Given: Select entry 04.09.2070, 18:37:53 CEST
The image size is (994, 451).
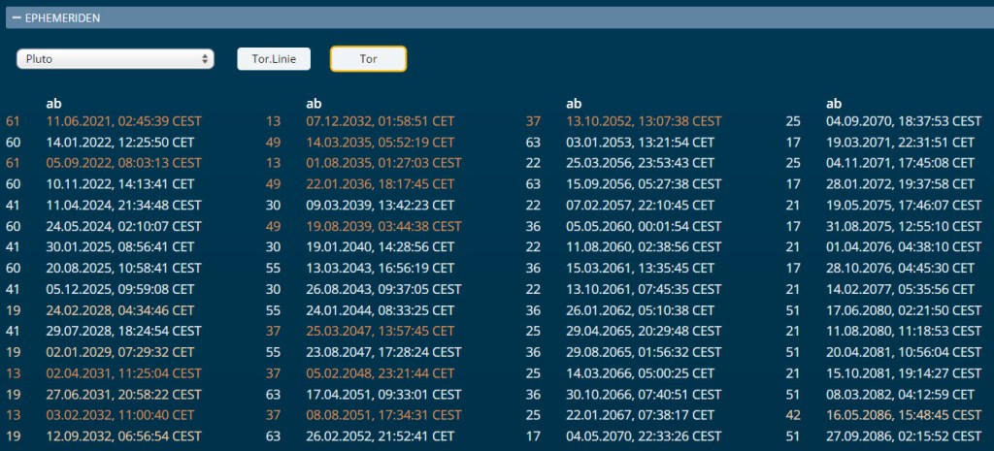Looking at the screenshot, I should click(904, 121).
